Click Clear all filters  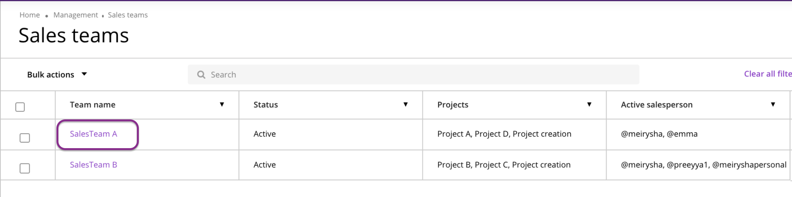(x=768, y=74)
